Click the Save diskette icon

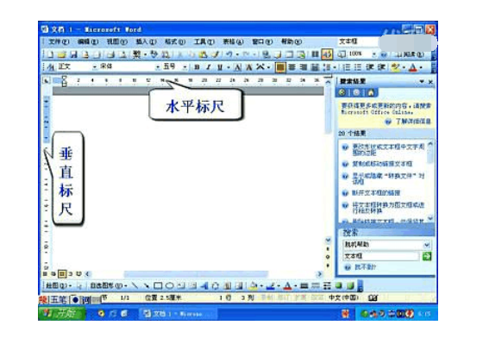pyautogui.click(x=73, y=54)
